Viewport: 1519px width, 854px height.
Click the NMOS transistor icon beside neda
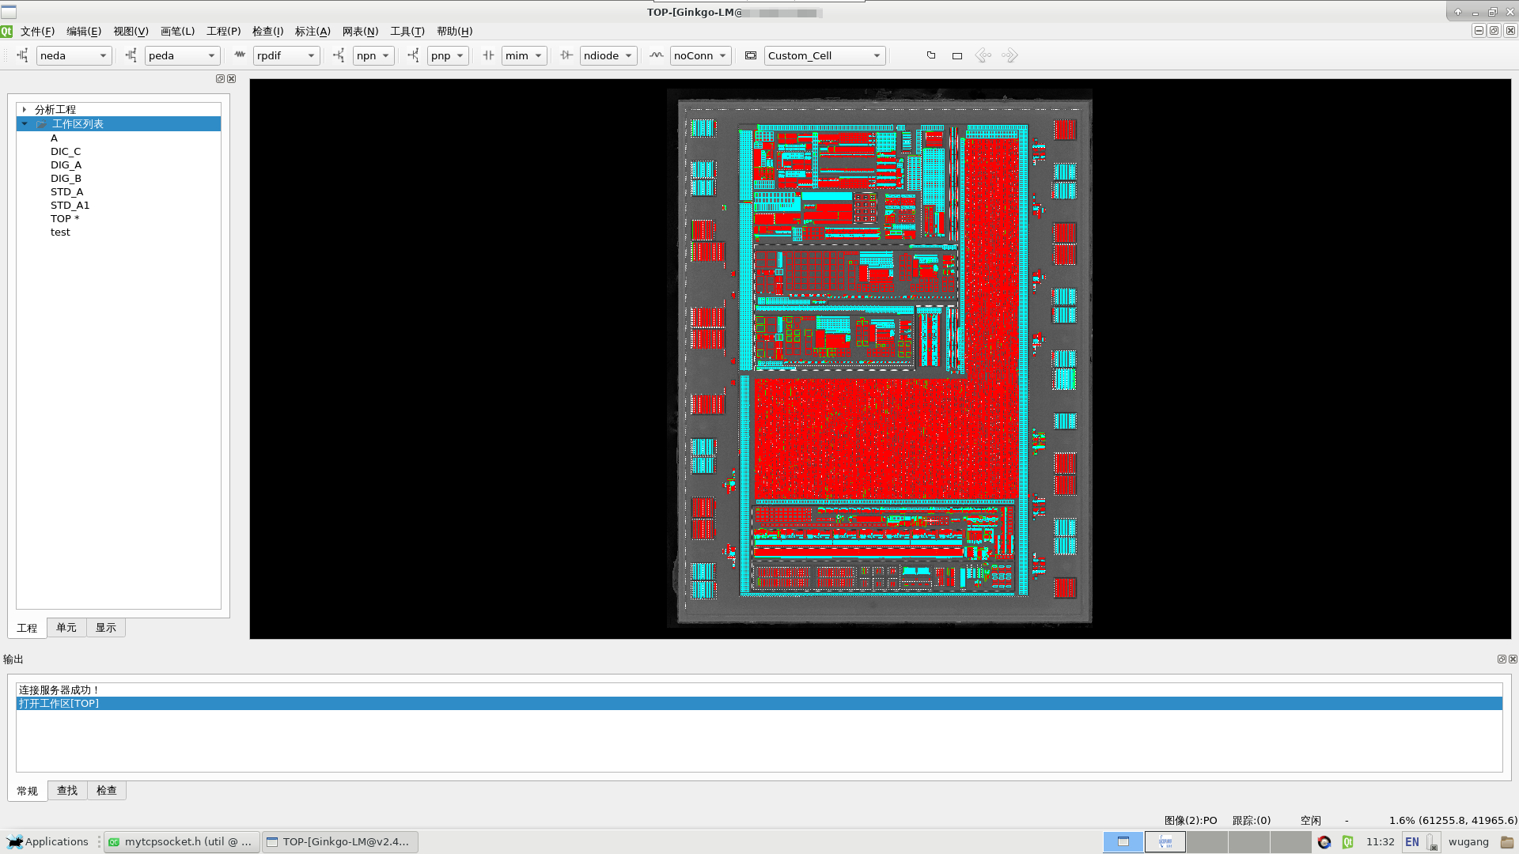tap(22, 55)
